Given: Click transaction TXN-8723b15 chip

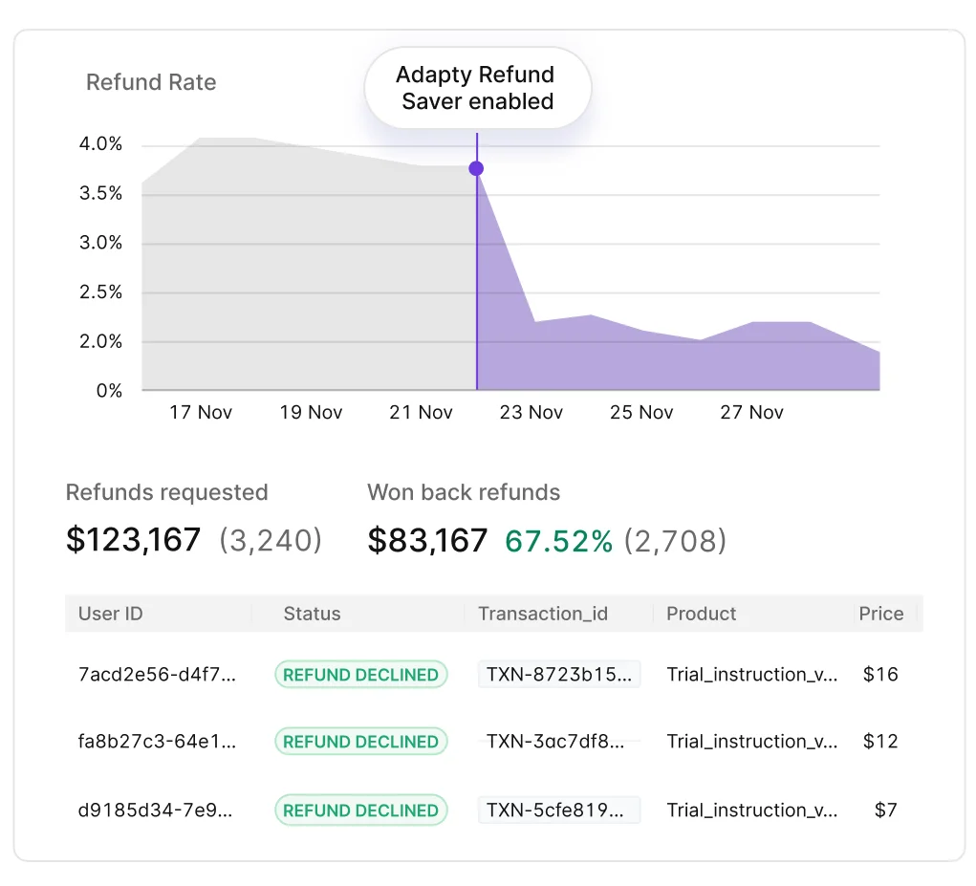Looking at the screenshot, I should [x=558, y=674].
